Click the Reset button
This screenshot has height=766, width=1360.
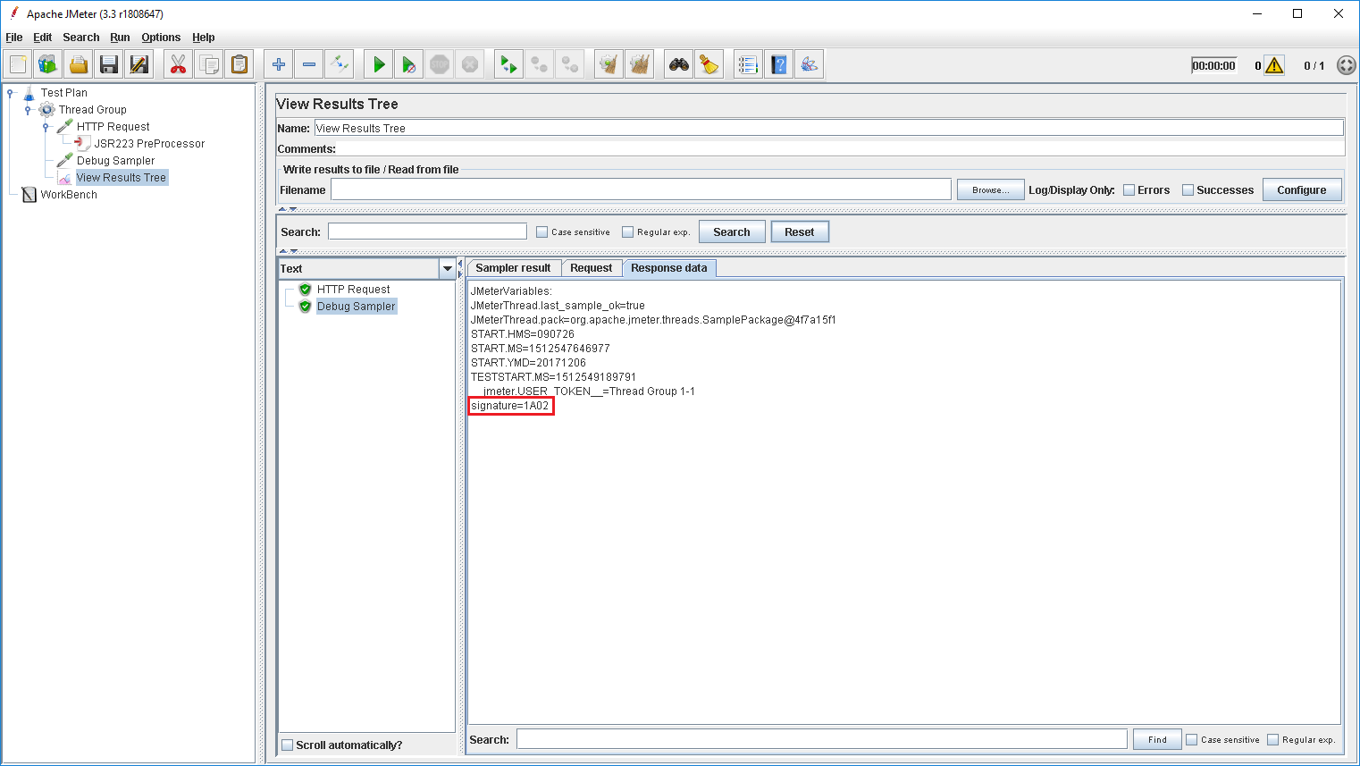click(800, 232)
